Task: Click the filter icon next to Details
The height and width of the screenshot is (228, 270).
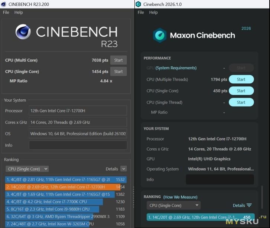Action: pos(249,205)
